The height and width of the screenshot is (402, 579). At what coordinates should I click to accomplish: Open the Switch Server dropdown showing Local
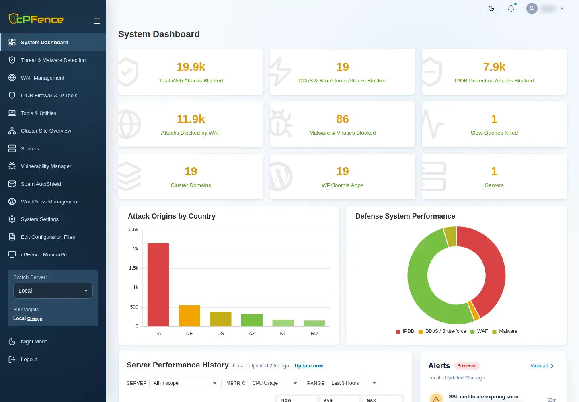pos(53,291)
